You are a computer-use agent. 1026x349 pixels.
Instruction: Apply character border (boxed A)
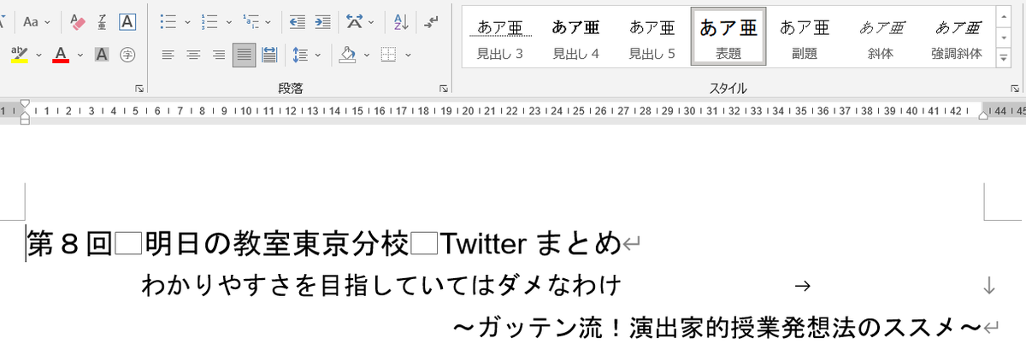tap(127, 21)
